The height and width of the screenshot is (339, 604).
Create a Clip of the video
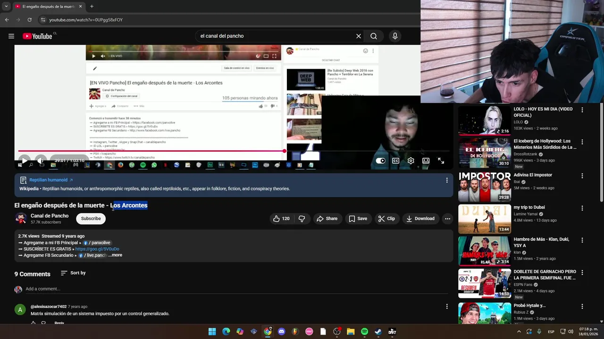[x=386, y=218]
